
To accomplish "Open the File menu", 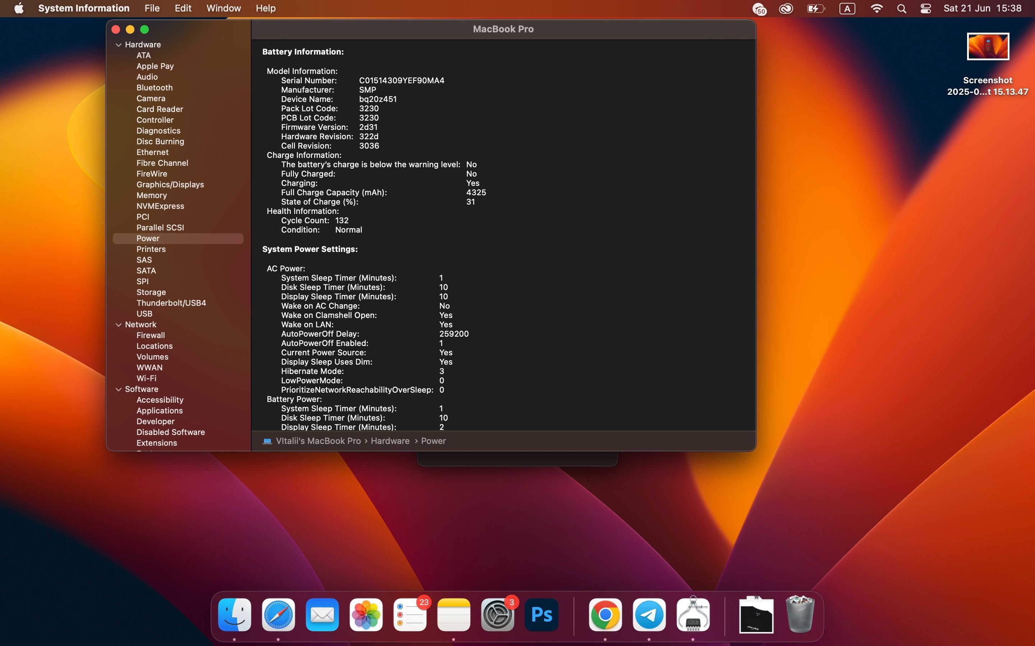I will 152,8.
